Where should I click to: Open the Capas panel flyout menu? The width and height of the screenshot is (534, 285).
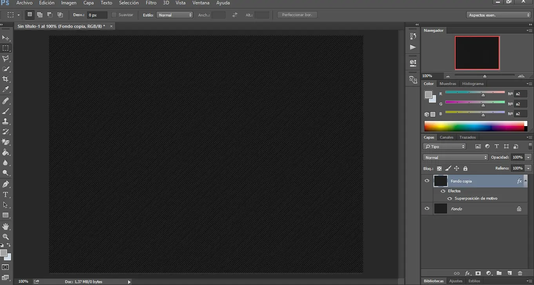[530, 137]
